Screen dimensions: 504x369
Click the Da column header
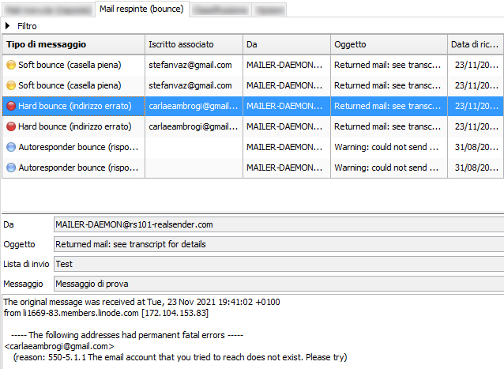click(x=286, y=44)
